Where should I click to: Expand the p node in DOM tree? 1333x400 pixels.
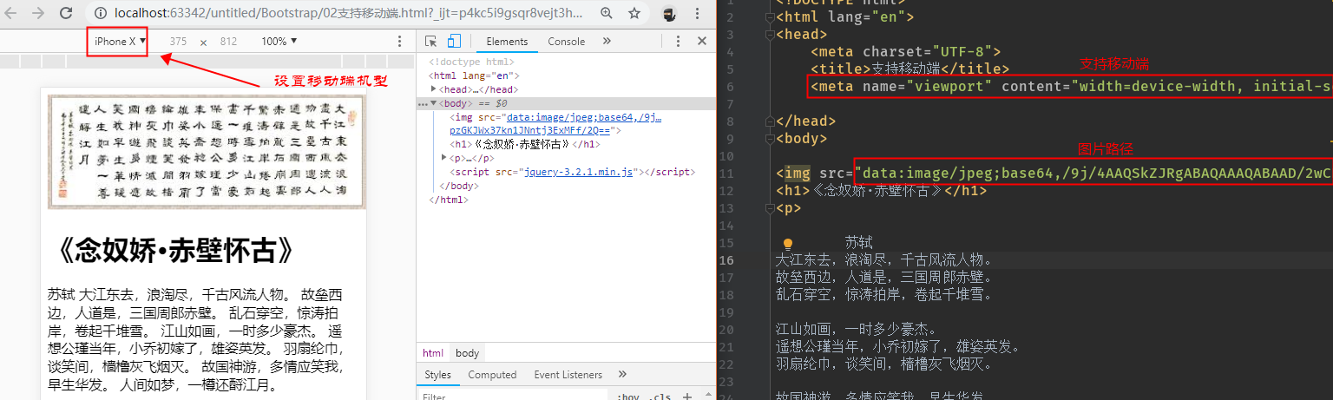444,159
